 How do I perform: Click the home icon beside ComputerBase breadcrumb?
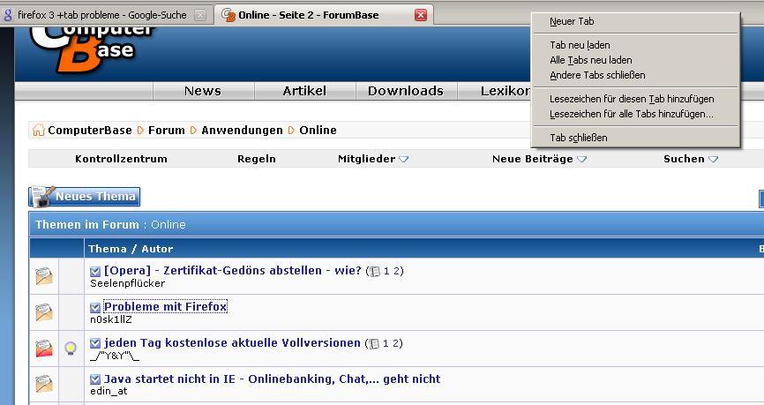tap(38, 131)
